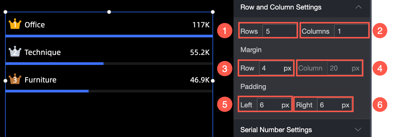Click the silver crown rank 2 icon
Image resolution: width=393 pixels, height=137 pixels.
15,52
